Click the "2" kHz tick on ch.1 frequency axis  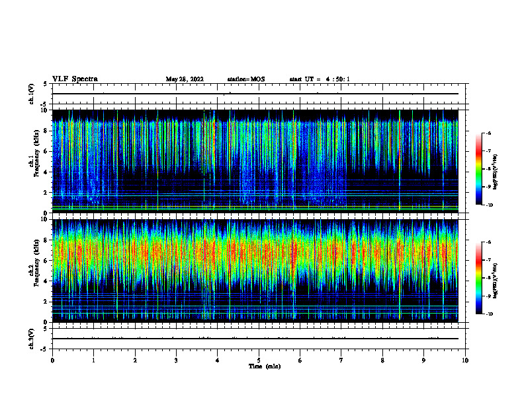coord(46,193)
